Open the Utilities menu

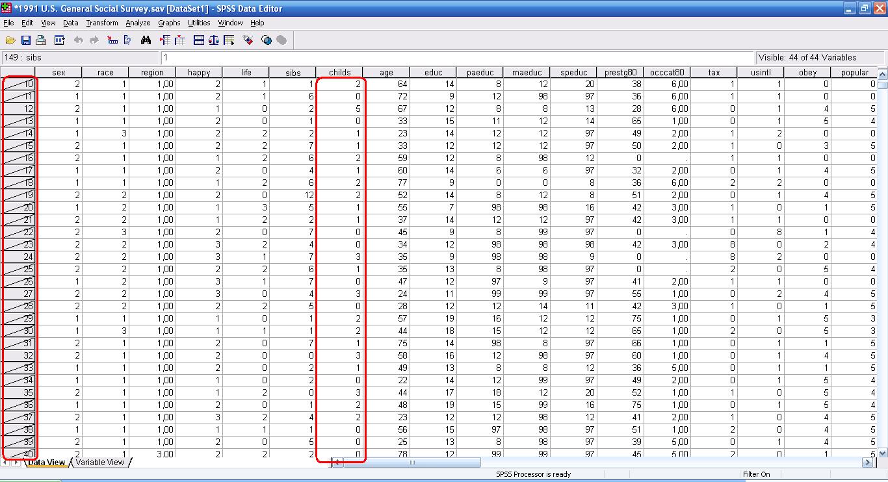point(200,23)
